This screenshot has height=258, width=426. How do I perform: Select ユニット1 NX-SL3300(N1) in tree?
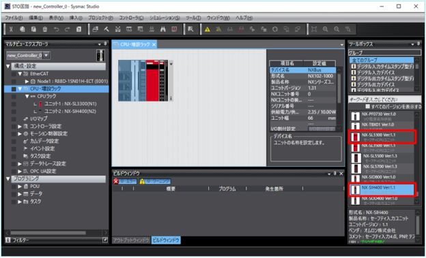pos(70,103)
